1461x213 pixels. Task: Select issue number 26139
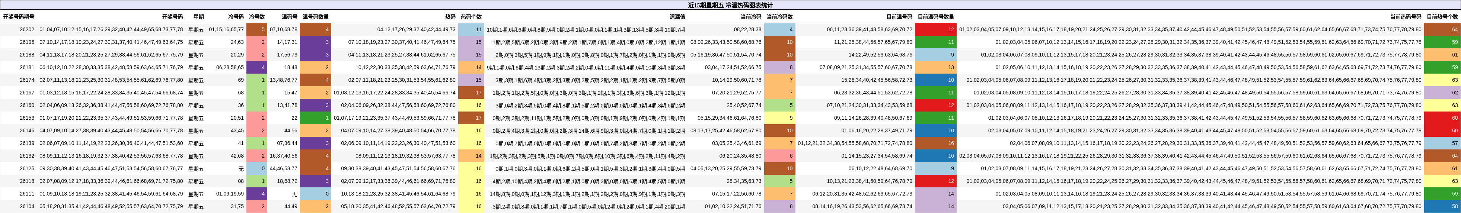tap(27, 143)
